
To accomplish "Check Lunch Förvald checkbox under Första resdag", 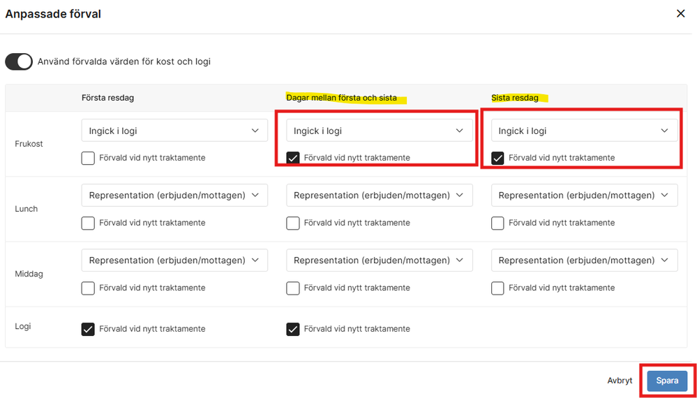I will [x=88, y=223].
